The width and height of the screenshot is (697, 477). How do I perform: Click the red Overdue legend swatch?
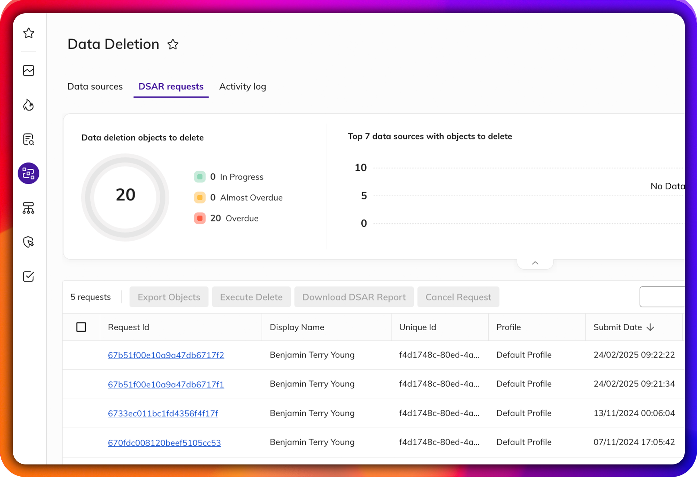(x=200, y=218)
